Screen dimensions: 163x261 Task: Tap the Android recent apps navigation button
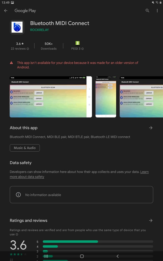[x=46, y=256]
